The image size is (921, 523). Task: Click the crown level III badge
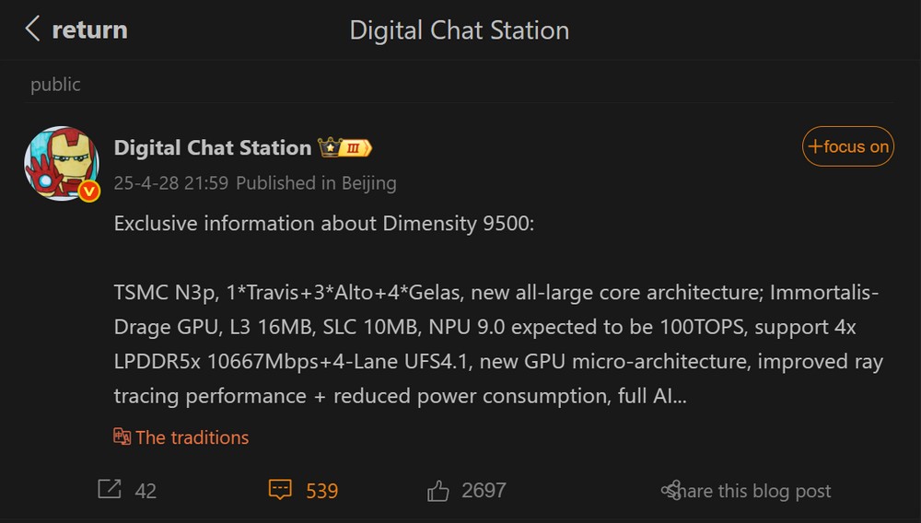(344, 147)
